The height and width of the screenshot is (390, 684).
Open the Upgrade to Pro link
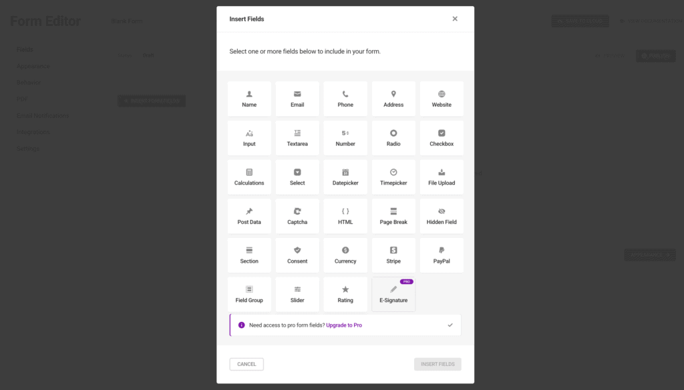coord(344,325)
